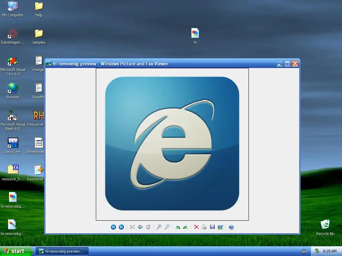Maximize the Picture and Fax Viewer window
342x256 pixels.
tap(287, 64)
